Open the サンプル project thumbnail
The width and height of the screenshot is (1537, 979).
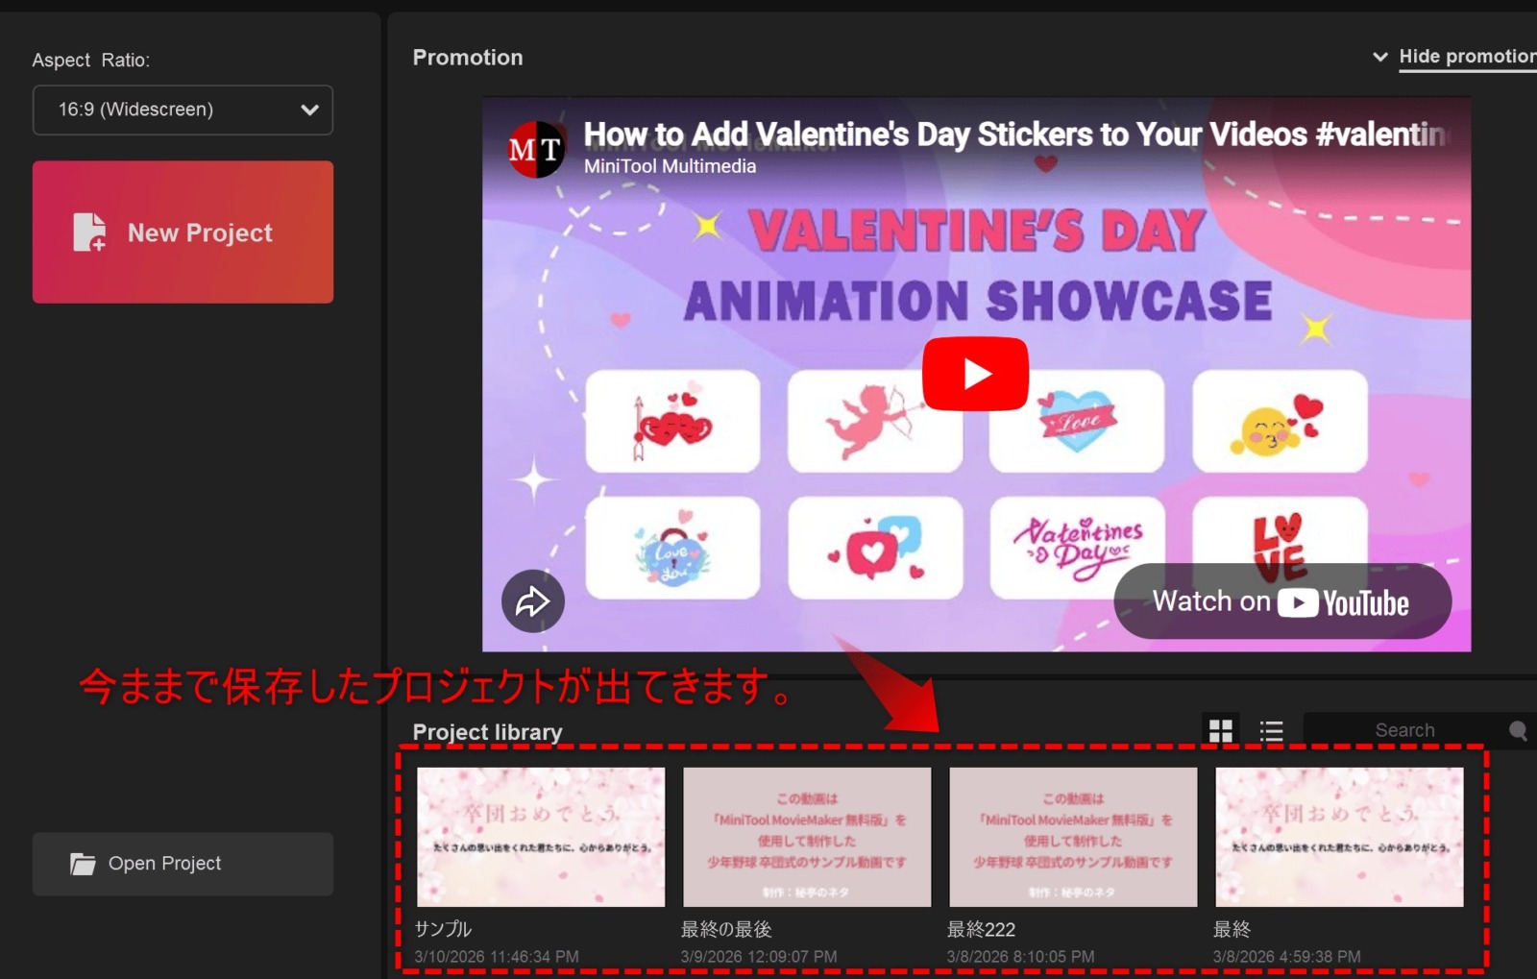pos(541,836)
